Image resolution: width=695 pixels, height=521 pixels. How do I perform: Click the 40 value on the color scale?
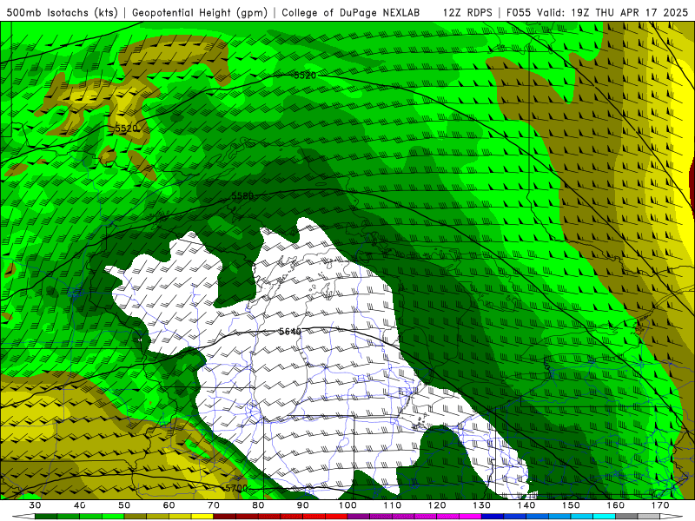80,505
